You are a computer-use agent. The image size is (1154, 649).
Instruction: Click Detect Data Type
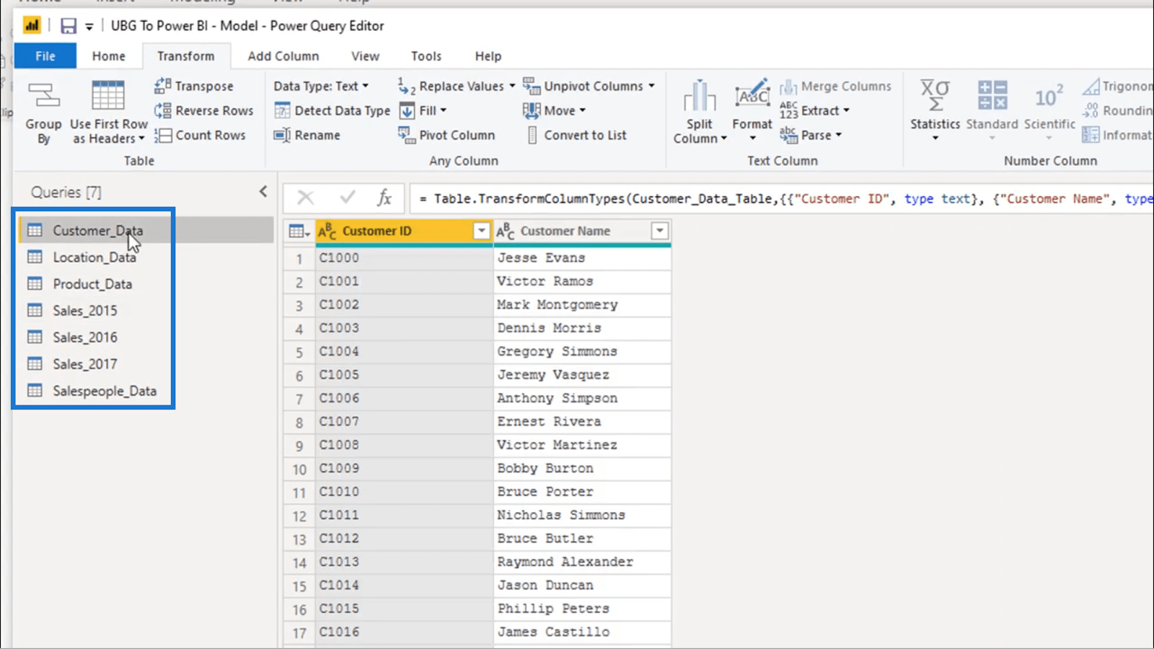[332, 110]
